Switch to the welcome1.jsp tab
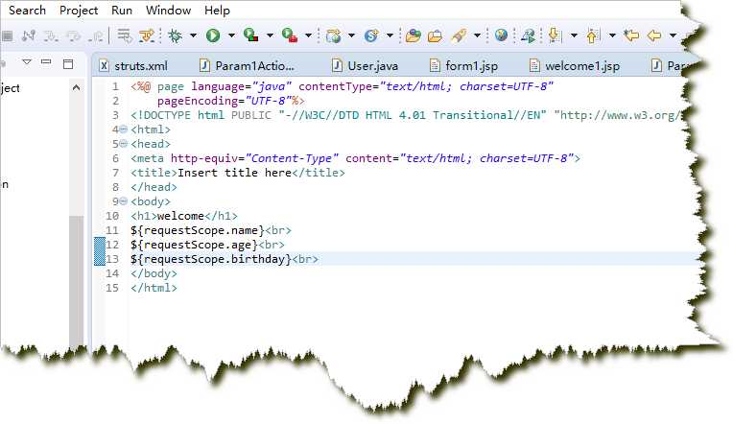Screen dimensions: 733x424 tap(575, 66)
